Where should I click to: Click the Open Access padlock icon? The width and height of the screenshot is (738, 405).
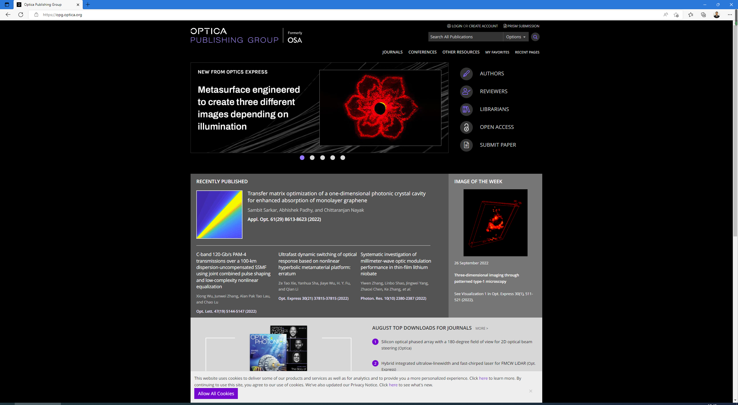[466, 127]
